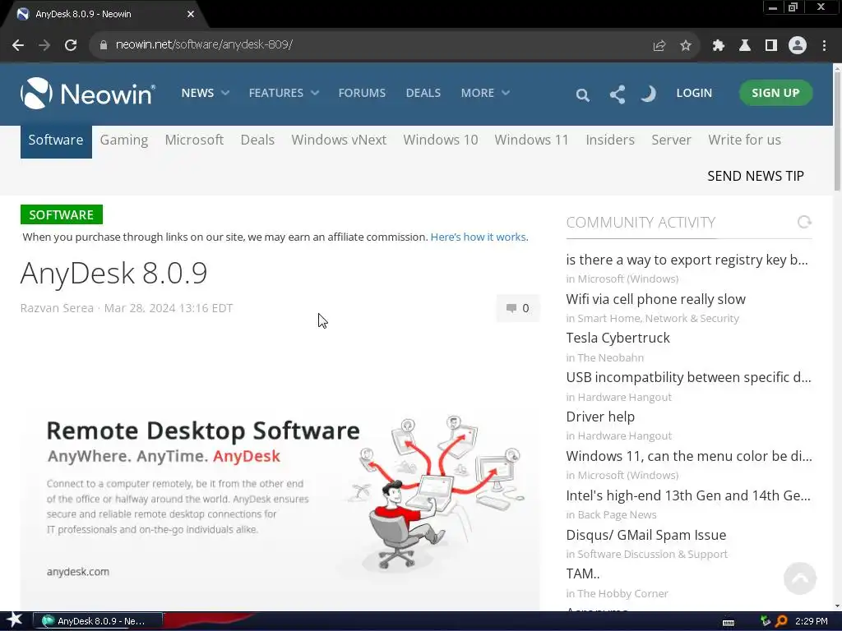
Task: Click the Neowin logo
Action: [87, 94]
